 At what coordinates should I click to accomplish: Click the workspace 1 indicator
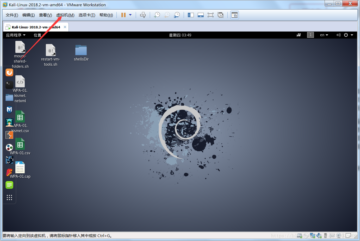(311, 35)
